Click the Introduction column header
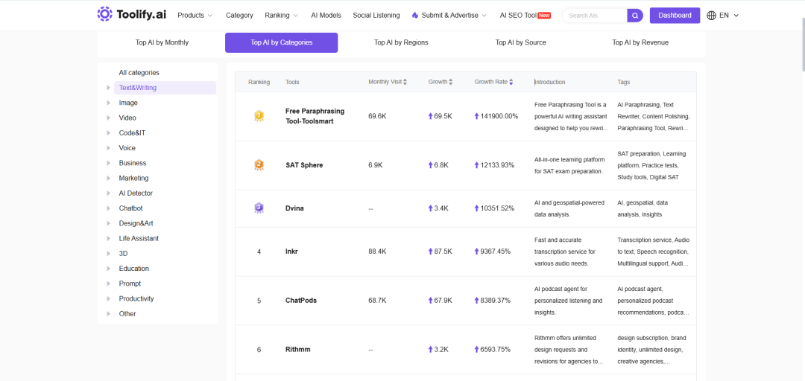Image resolution: width=805 pixels, height=381 pixels. (550, 82)
